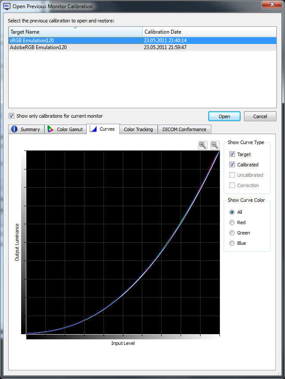
Task: Click the Color Gamut triangle icon
Action: (x=51, y=129)
